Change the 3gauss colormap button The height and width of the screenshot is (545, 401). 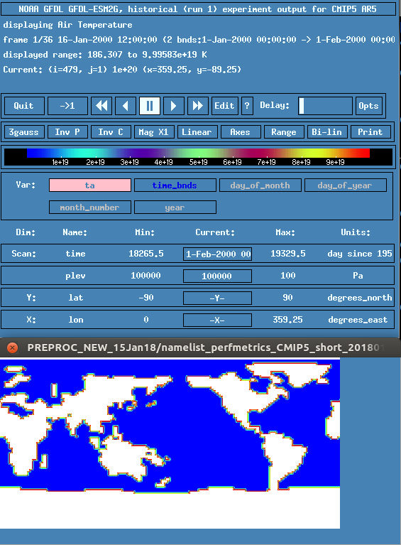point(24,132)
